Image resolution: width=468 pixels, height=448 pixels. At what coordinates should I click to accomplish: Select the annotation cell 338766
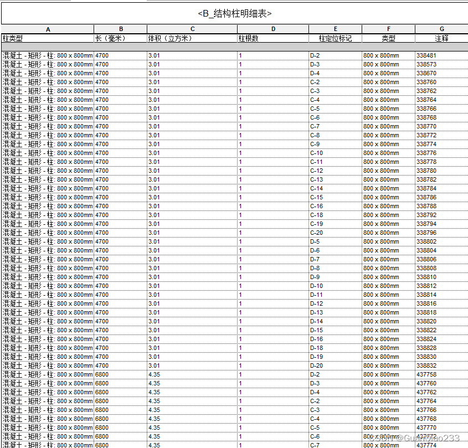[x=442, y=109]
